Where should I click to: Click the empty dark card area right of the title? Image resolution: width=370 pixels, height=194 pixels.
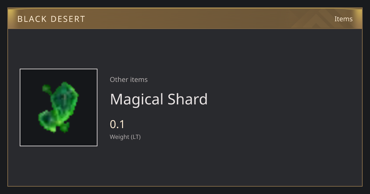click(284, 99)
